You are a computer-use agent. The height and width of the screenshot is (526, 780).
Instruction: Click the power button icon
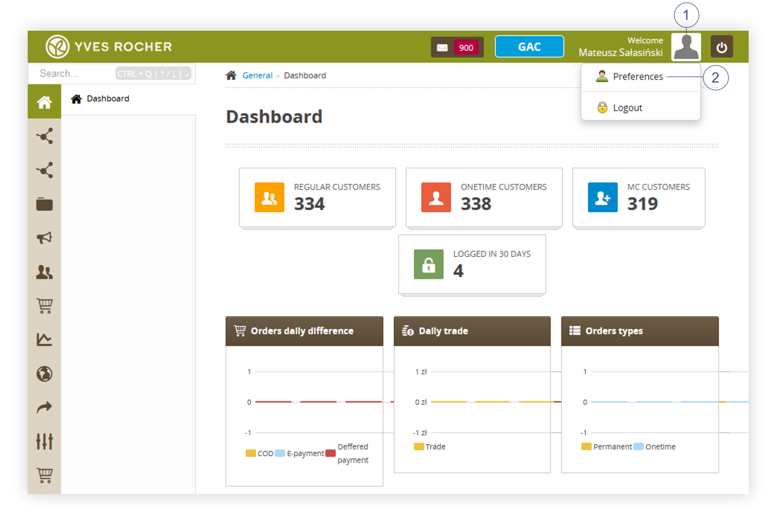point(722,46)
